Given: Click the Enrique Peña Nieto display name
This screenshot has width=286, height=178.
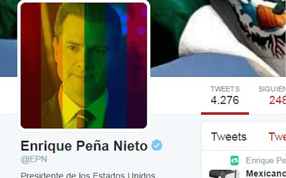Looking at the screenshot, I should point(84,146).
